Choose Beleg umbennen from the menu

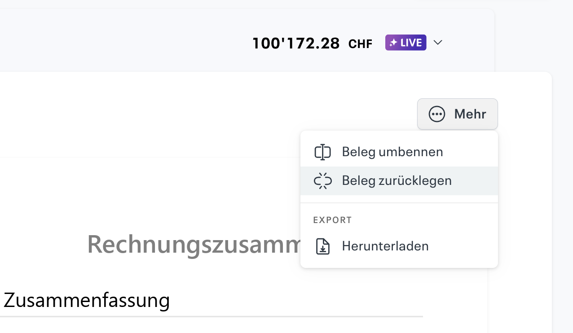click(x=392, y=152)
